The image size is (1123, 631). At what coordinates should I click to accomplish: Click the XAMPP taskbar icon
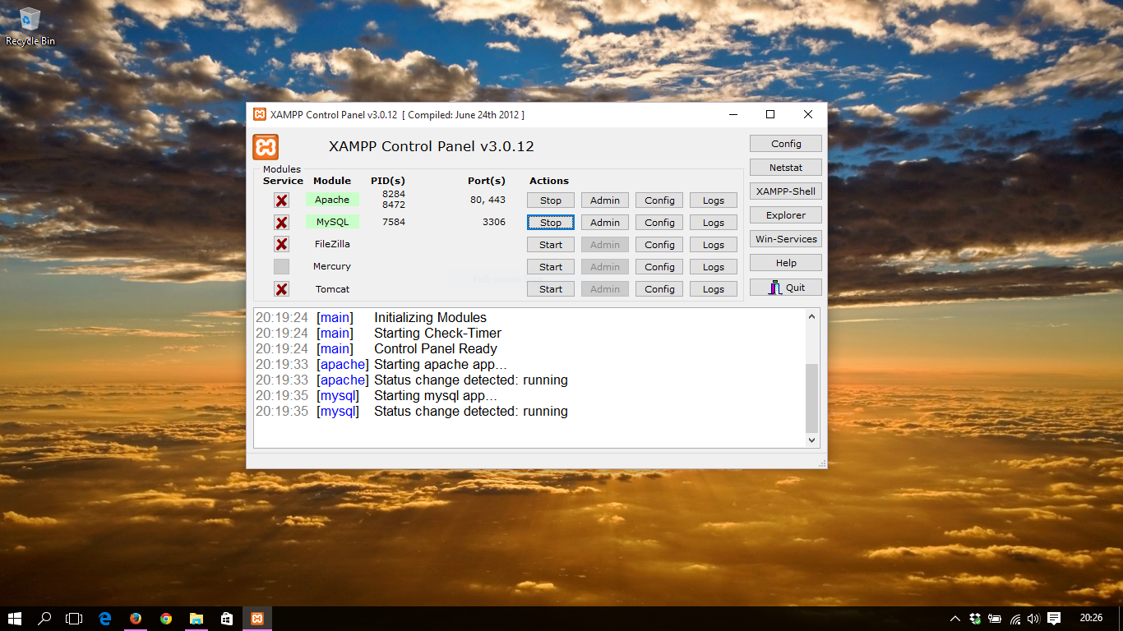pyautogui.click(x=257, y=619)
